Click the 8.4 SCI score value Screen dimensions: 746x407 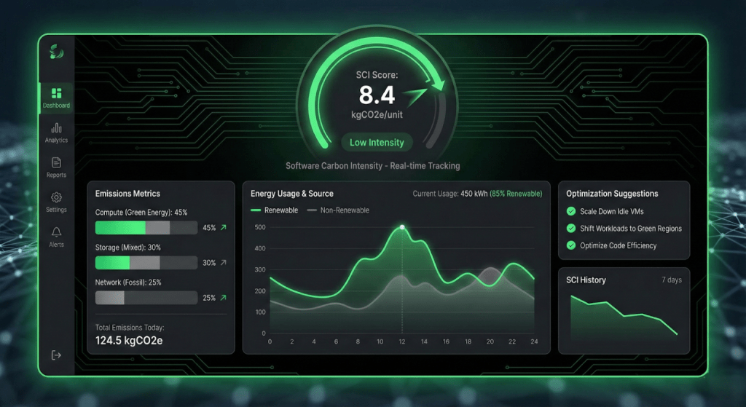pos(377,95)
